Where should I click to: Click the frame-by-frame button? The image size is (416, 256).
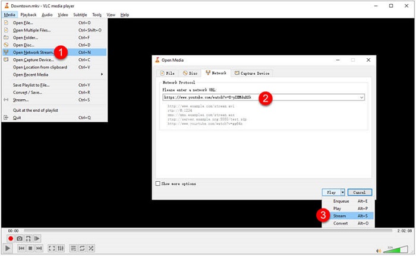pos(37,239)
